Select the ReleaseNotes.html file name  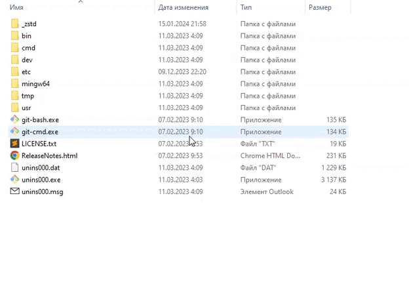(50, 155)
